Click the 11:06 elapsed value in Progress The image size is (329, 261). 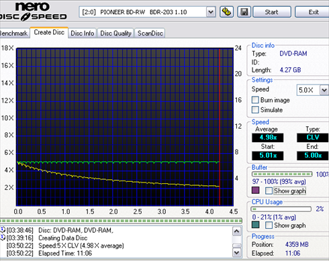(x=293, y=253)
